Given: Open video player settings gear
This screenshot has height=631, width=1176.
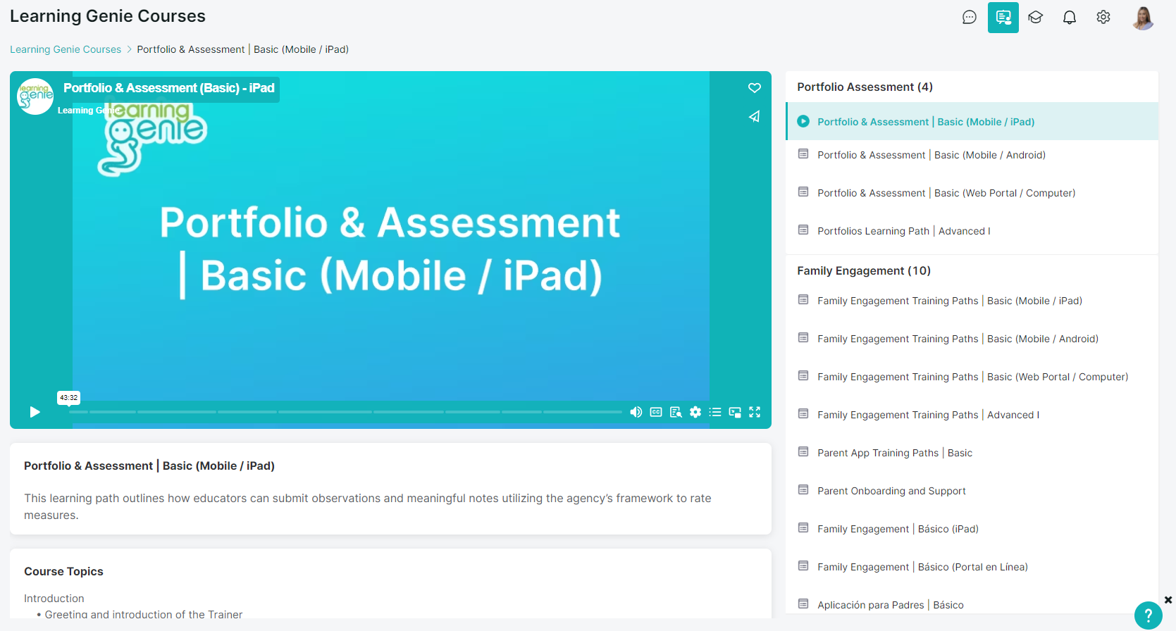Looking at the screenshot, I should pos(695,412).
